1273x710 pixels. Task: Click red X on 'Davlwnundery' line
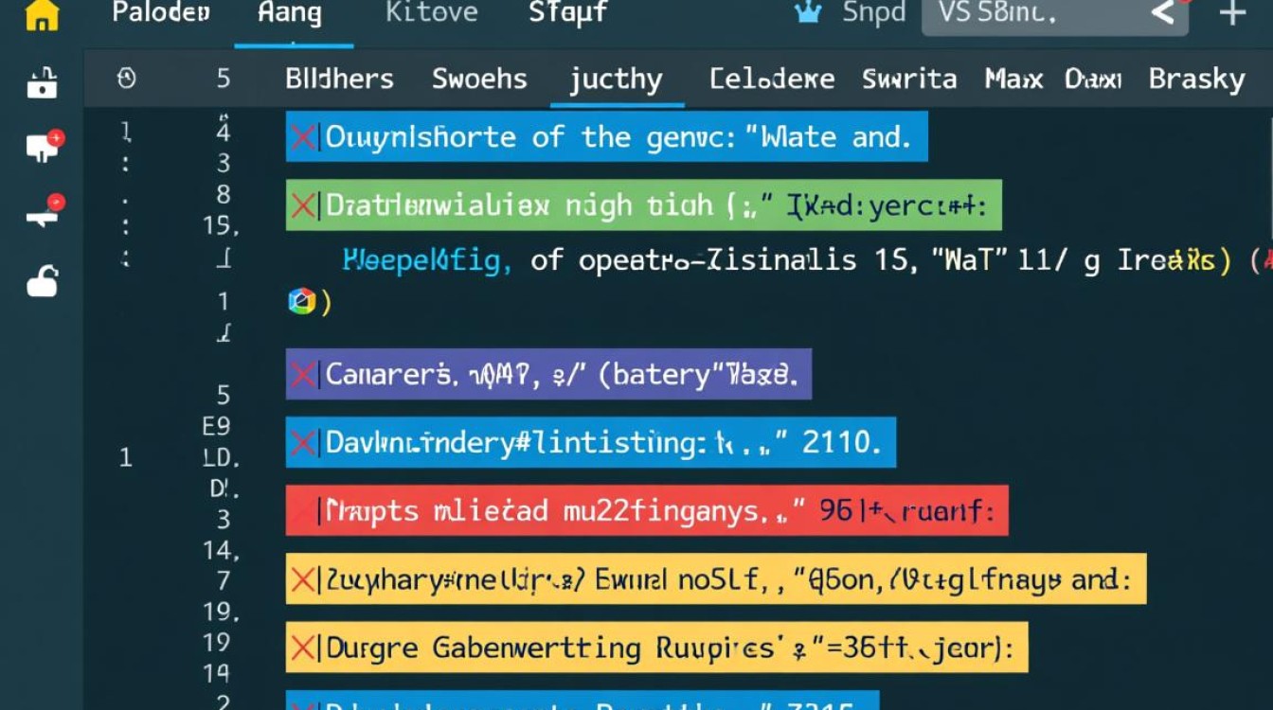coord(303,442)
